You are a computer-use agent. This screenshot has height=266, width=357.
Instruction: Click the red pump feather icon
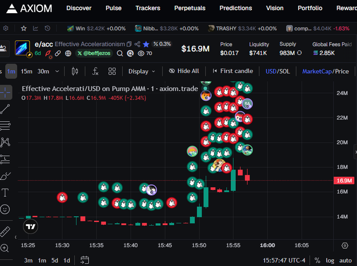(x=48, y=54)
